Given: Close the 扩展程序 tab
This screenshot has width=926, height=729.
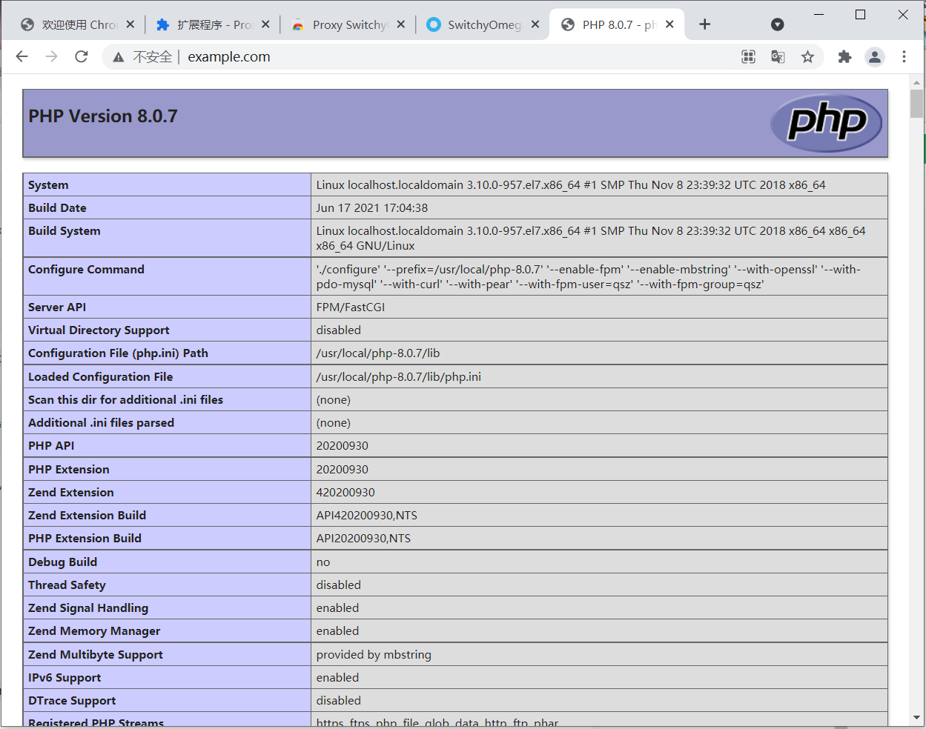Looking at the screenshot, I should tap(265, 24).
